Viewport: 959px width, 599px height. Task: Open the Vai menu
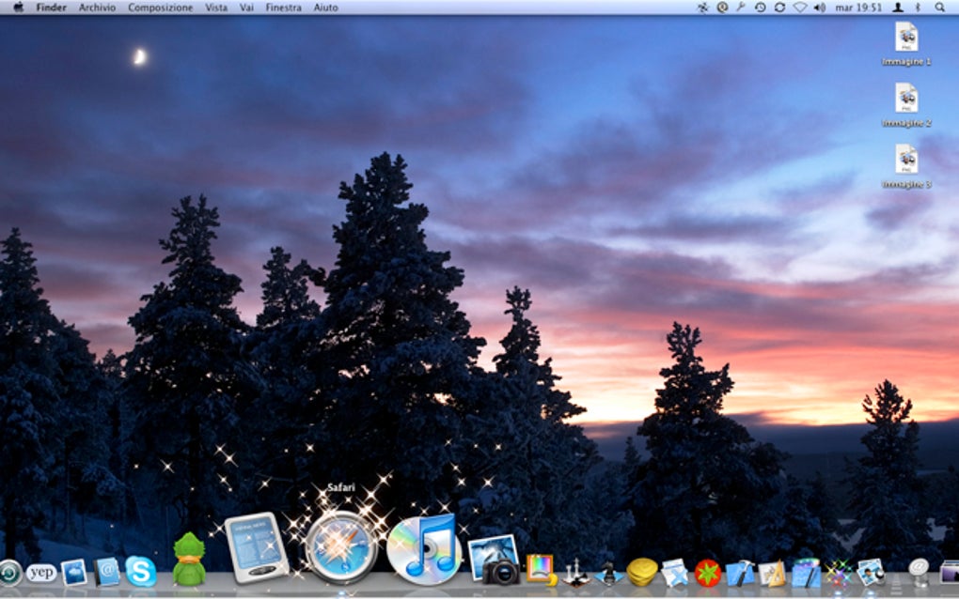tap(246, 8)
